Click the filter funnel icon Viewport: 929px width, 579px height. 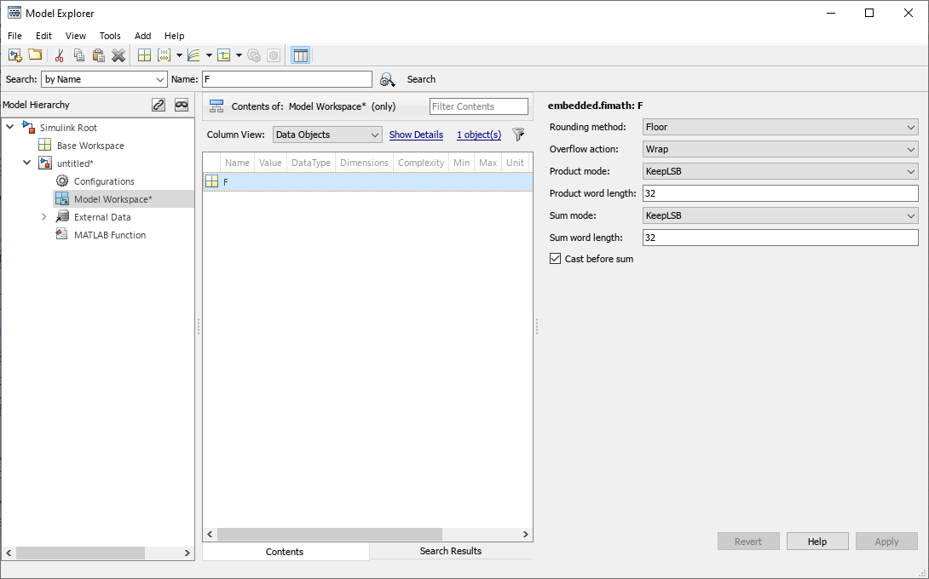[518, 135]
